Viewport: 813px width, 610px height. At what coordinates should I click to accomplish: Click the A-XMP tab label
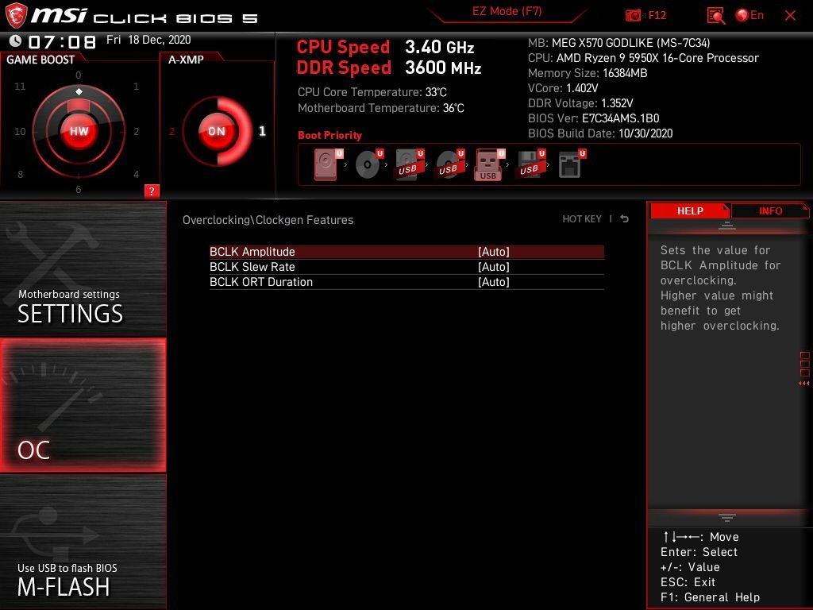pyautogui.click(x=186, y=60)
